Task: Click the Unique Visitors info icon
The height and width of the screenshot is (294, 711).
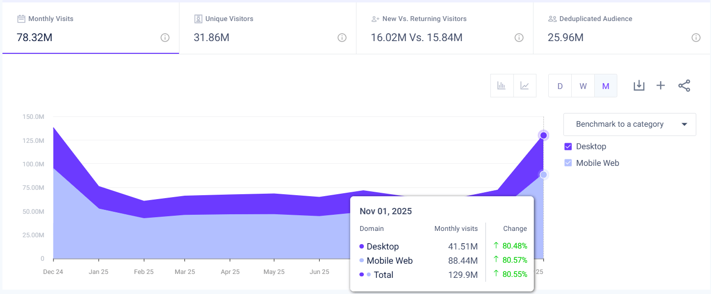Action: [342, 37]
